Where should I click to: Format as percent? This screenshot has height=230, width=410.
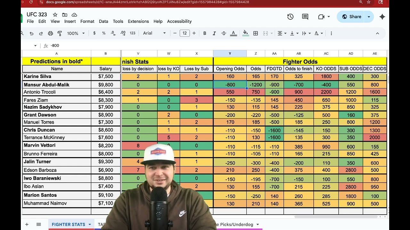[104, 33]
